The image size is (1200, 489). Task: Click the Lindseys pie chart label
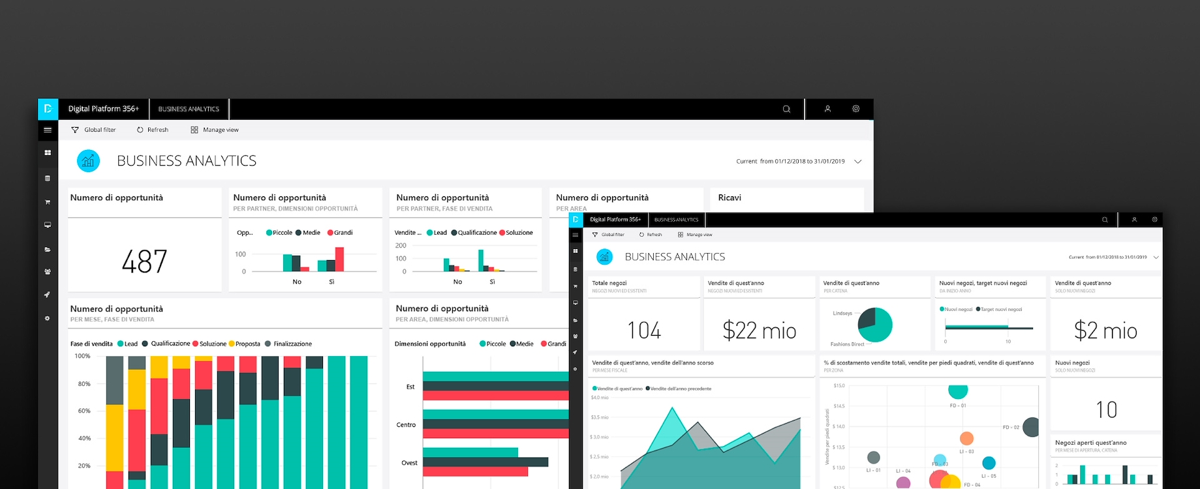[842, 313]
